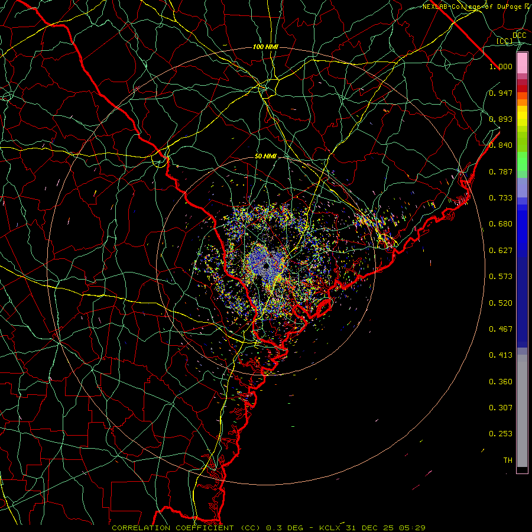Click the gray segment of the color bar
Screen dimensions: 532x532
pyautogui.click(x=522, y=411)
